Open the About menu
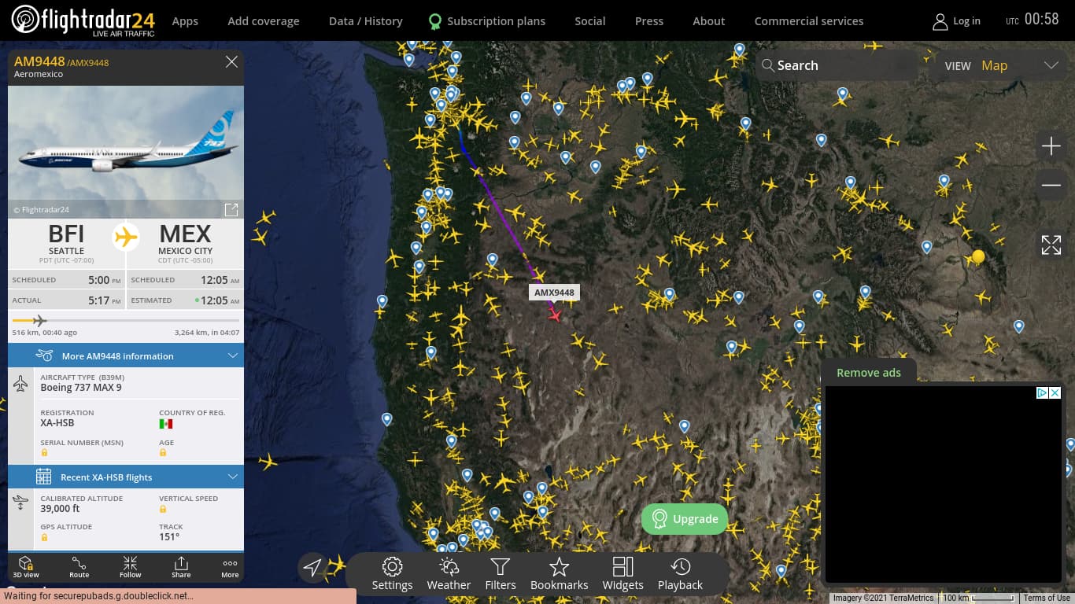The width and height of the screenshot is (1075, 604). tap(709, 21)
